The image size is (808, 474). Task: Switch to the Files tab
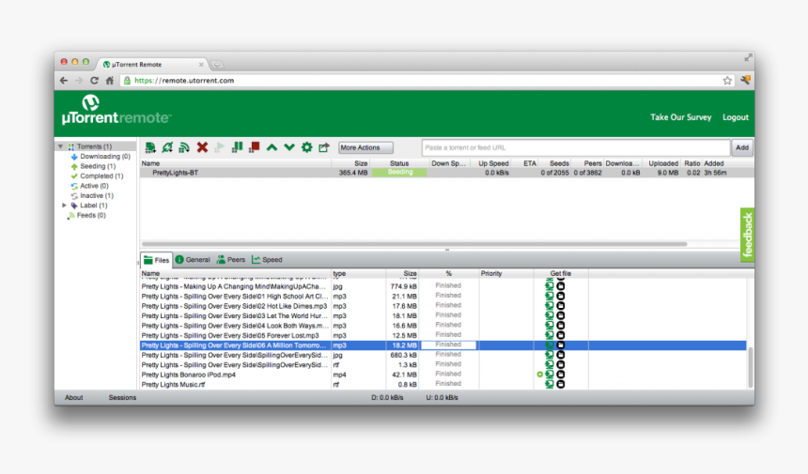(157, 260)
